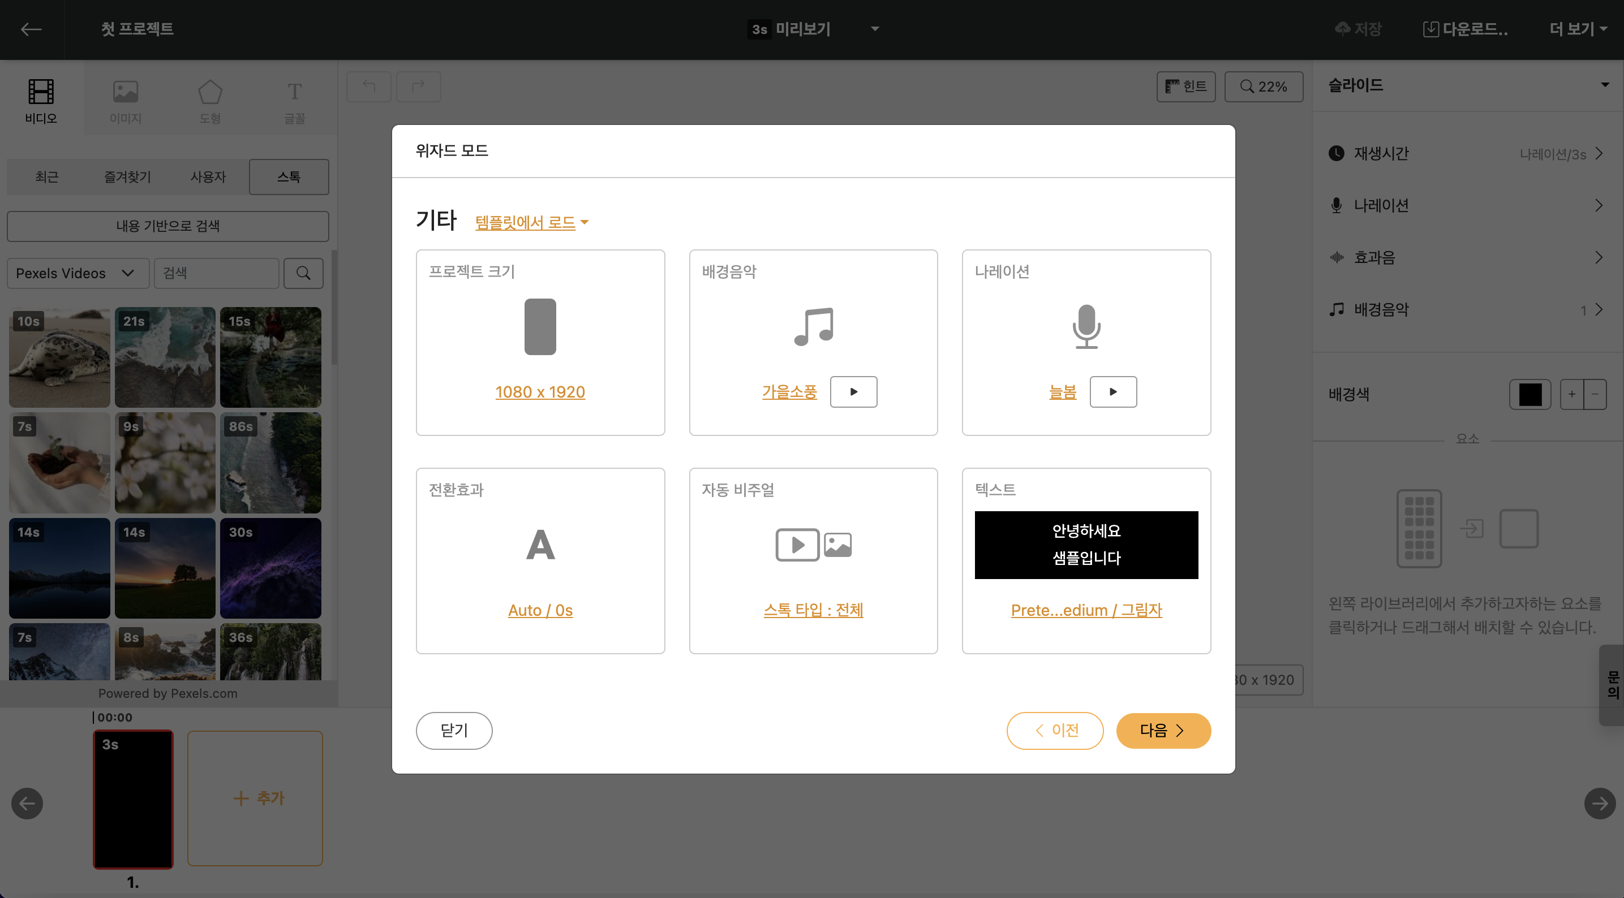The image size is (1624, 898).
Task: Click the 추가 add slide box
Action: point(255,798)
